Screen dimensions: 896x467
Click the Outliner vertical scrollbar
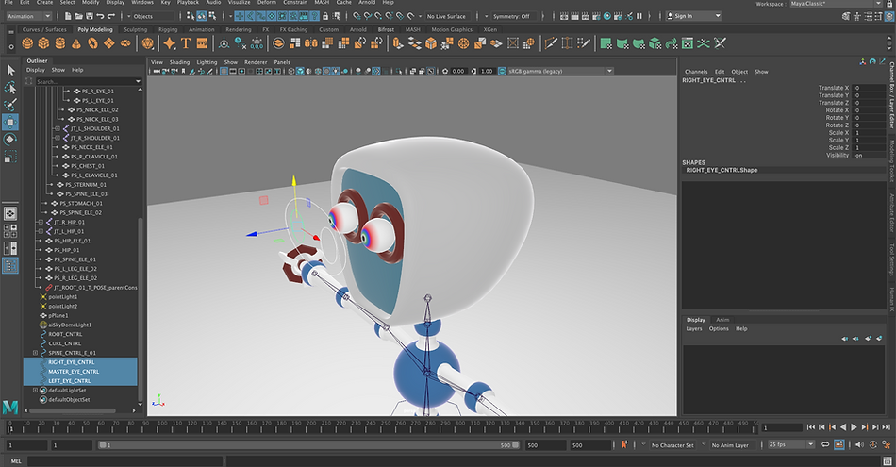pos(140,309)
